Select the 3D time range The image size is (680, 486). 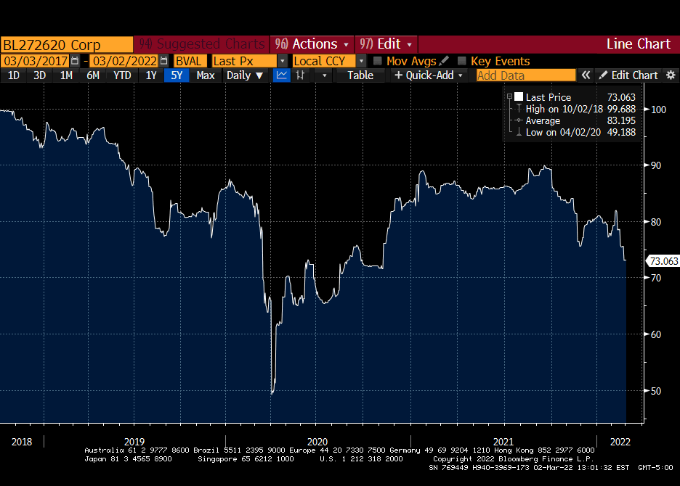point(39,75)
